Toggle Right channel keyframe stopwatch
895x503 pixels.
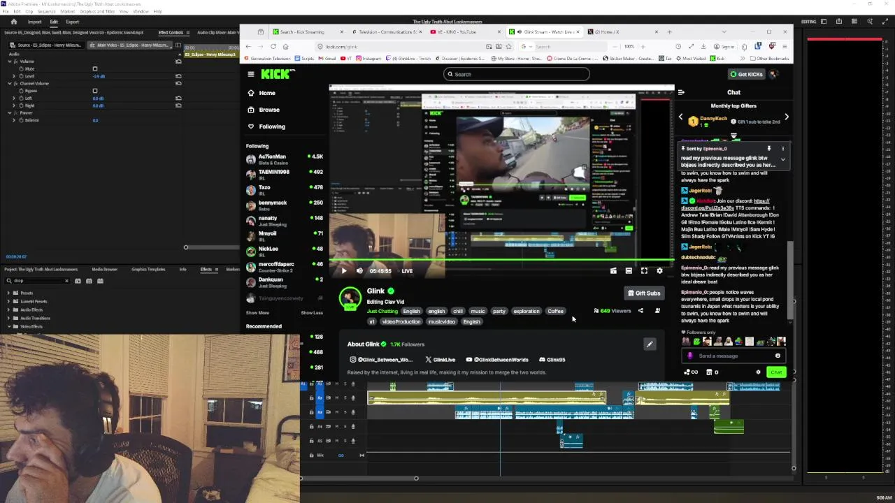[x=21, y=105]
